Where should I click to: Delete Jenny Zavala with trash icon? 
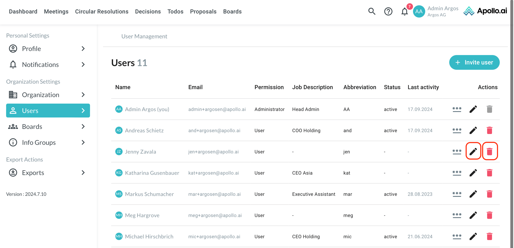(x=489, y=151)
